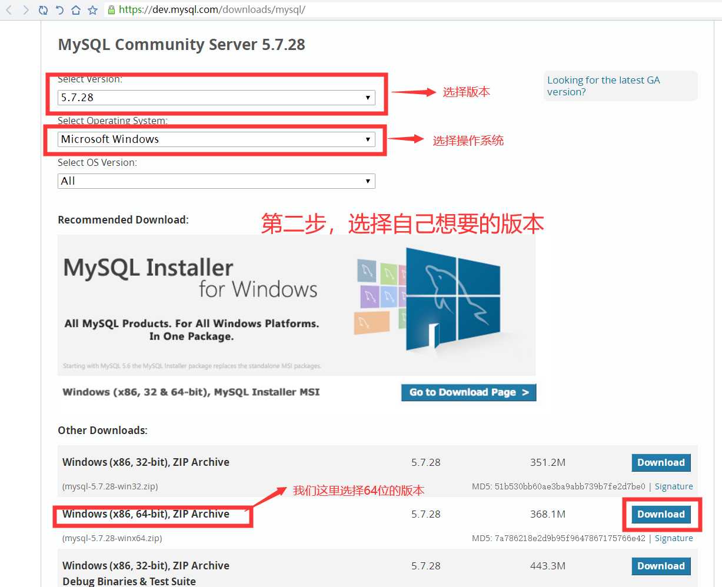Click the 'Recommended Download:' label
The image size is (722, 587).
tap(123, 220)
